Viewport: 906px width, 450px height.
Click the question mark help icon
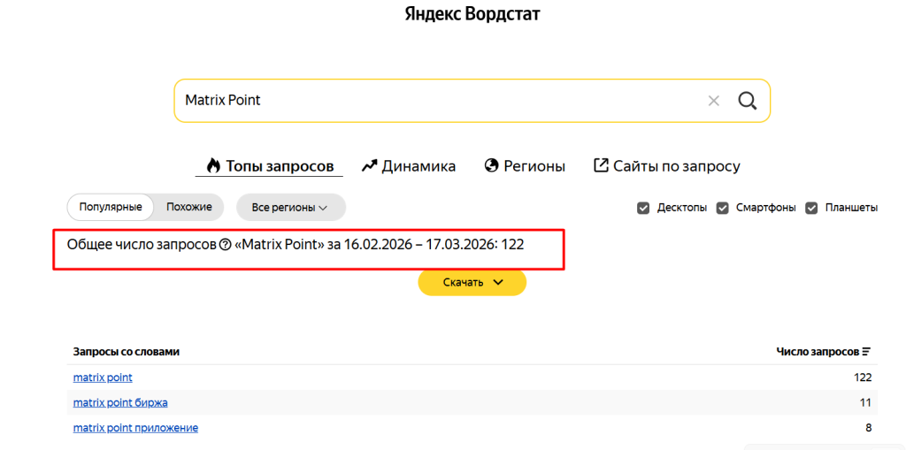coord(226,244)
